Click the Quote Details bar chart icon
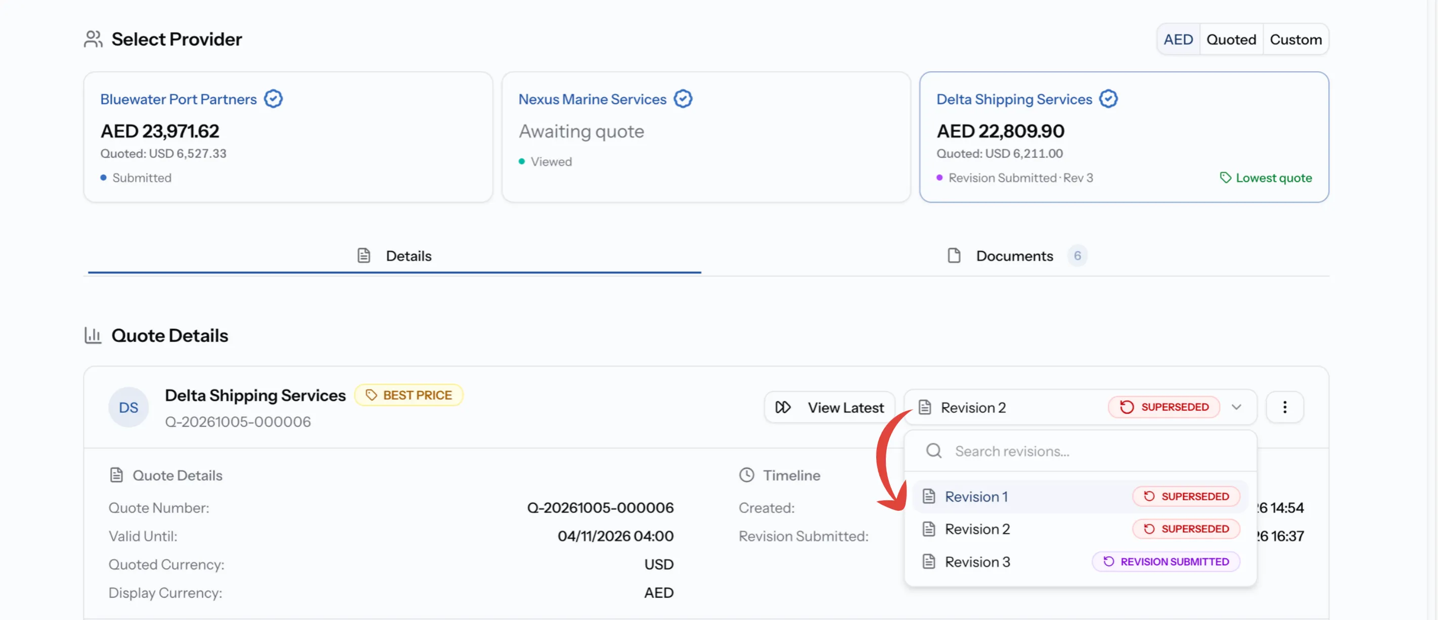Screen dimensions: 1438x620 point(93,335)
